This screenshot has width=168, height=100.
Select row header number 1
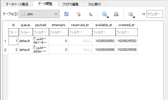point(5,41)
